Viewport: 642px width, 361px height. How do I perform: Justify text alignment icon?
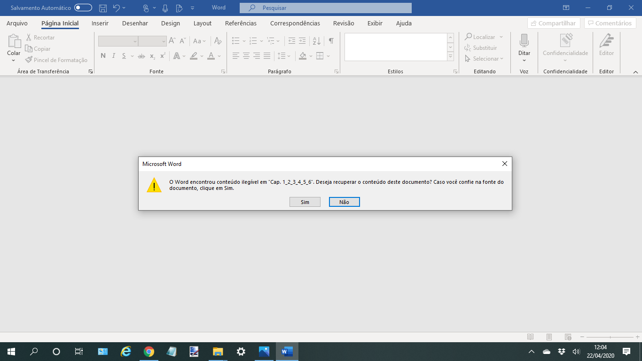tap(267, 56)
